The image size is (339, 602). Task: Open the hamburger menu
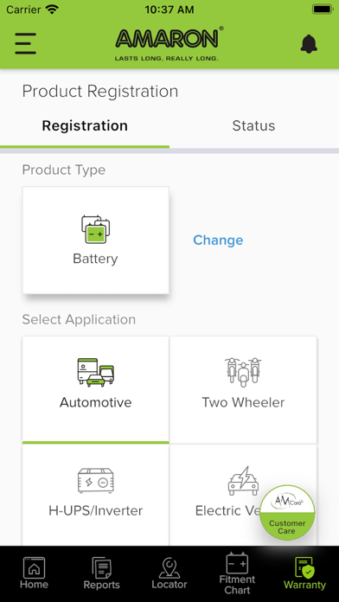25,43
